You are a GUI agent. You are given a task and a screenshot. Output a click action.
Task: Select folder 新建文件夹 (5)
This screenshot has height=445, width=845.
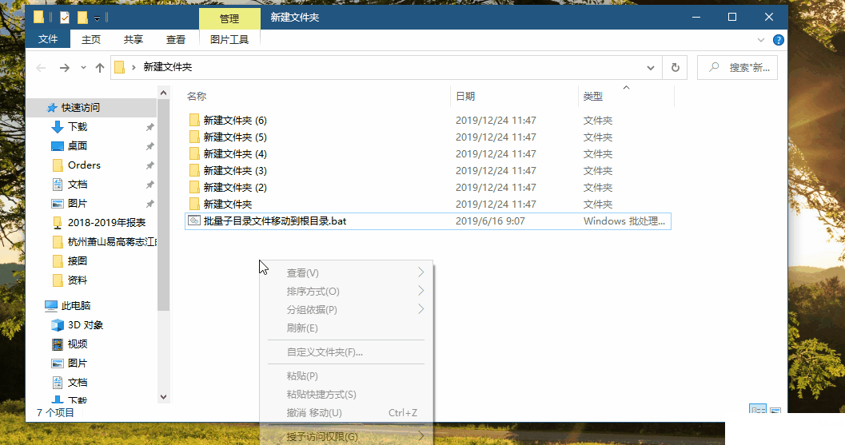[235, 137]
